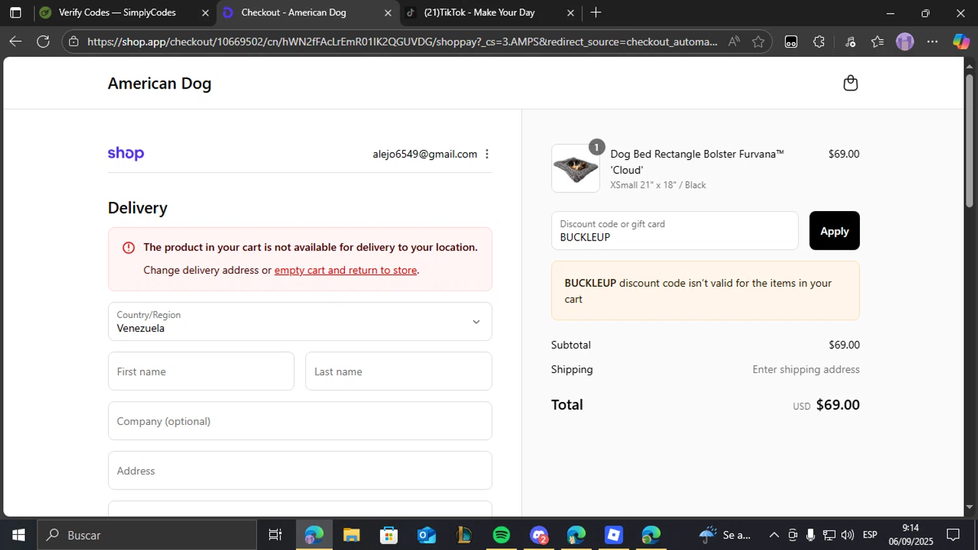View site information lock icon
Image resolution: width=978 pixels, height=550 pixels.
pyautogui.click(x=74, y=42)
